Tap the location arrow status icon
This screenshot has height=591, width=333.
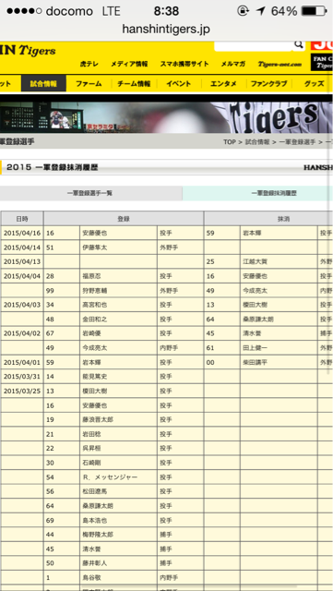260,11
